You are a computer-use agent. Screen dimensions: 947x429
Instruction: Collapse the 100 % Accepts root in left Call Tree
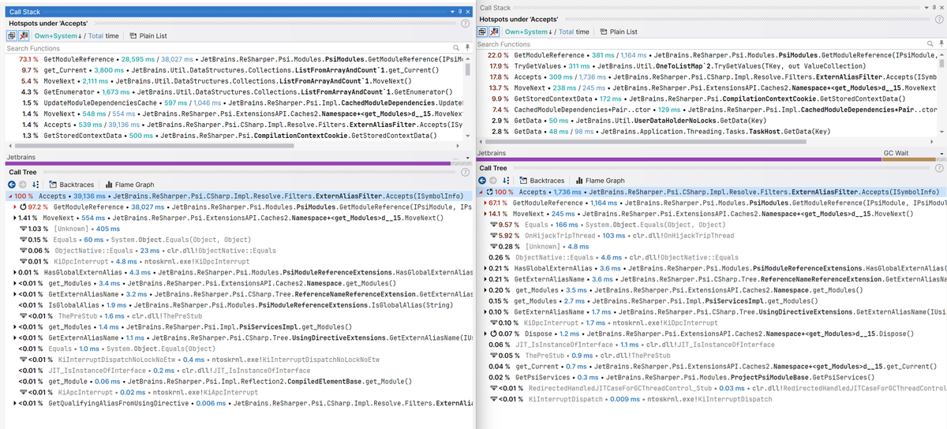(9, 196)
